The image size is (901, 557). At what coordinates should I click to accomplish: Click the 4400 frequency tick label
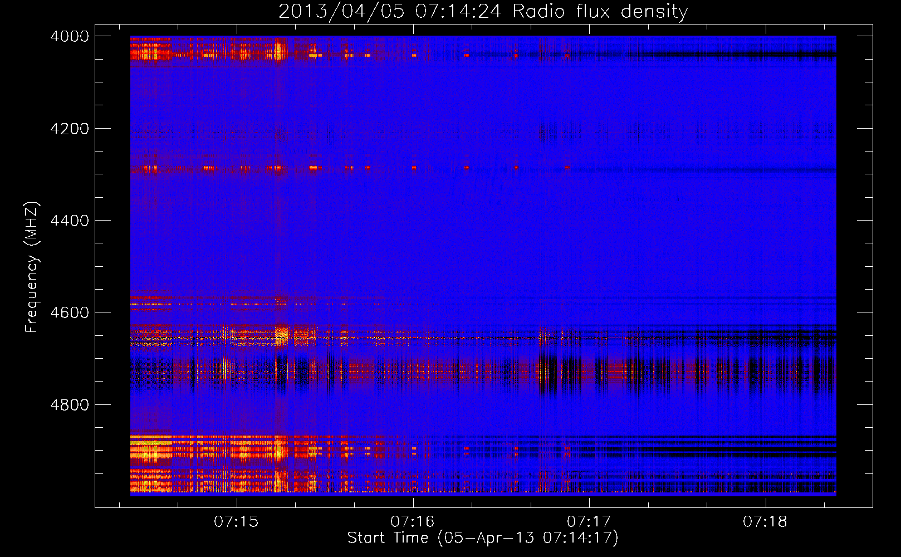coord(70,221)
